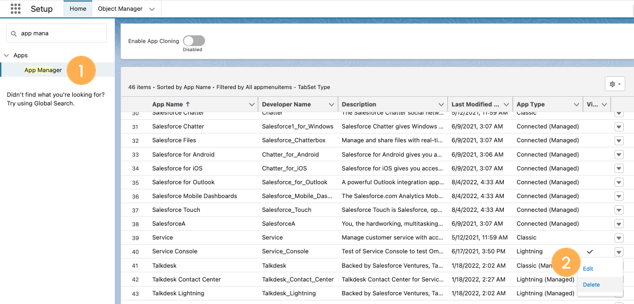Open row actions for Salesforce Files
This screenshot has height=304, width=634.
tap(619, 141)
